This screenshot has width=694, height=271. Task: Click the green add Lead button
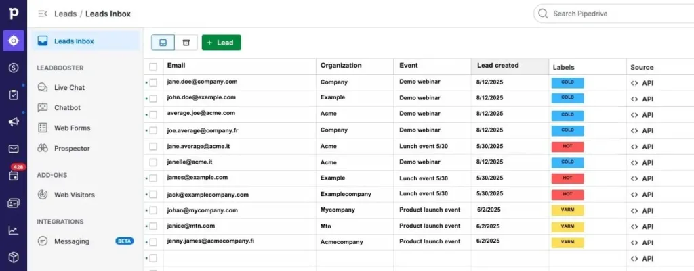pos(221,43)
